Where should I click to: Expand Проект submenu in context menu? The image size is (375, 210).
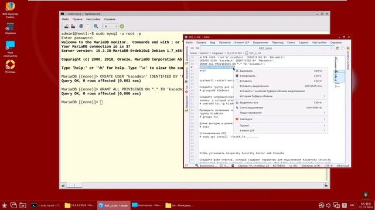[x=281, y=125]
